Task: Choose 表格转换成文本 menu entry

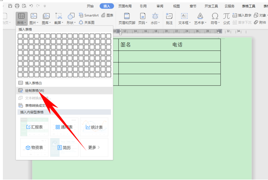Action: click(64, 106)
